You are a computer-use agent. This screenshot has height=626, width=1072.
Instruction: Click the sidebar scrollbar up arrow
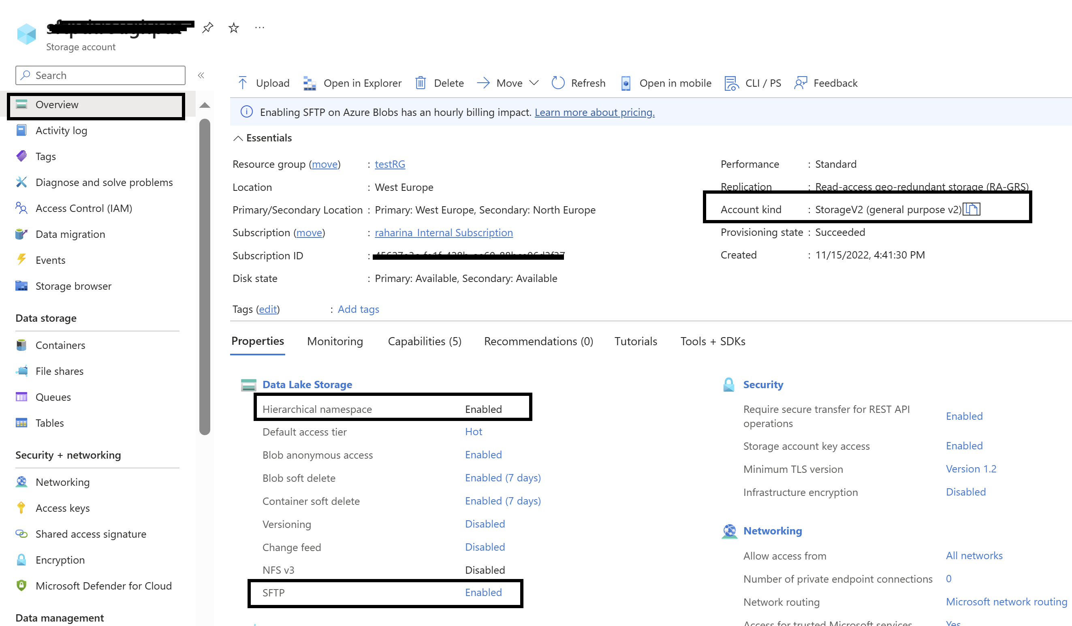click(x=205, y=105)
